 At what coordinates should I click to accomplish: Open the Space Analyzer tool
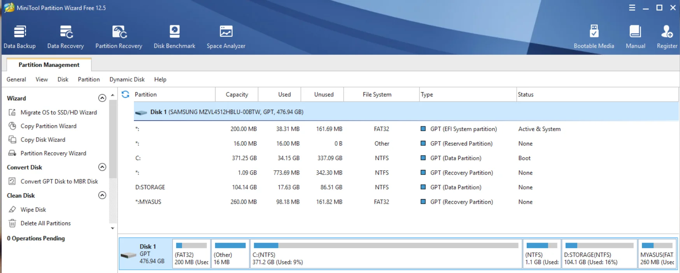click(x=226, y=37)
